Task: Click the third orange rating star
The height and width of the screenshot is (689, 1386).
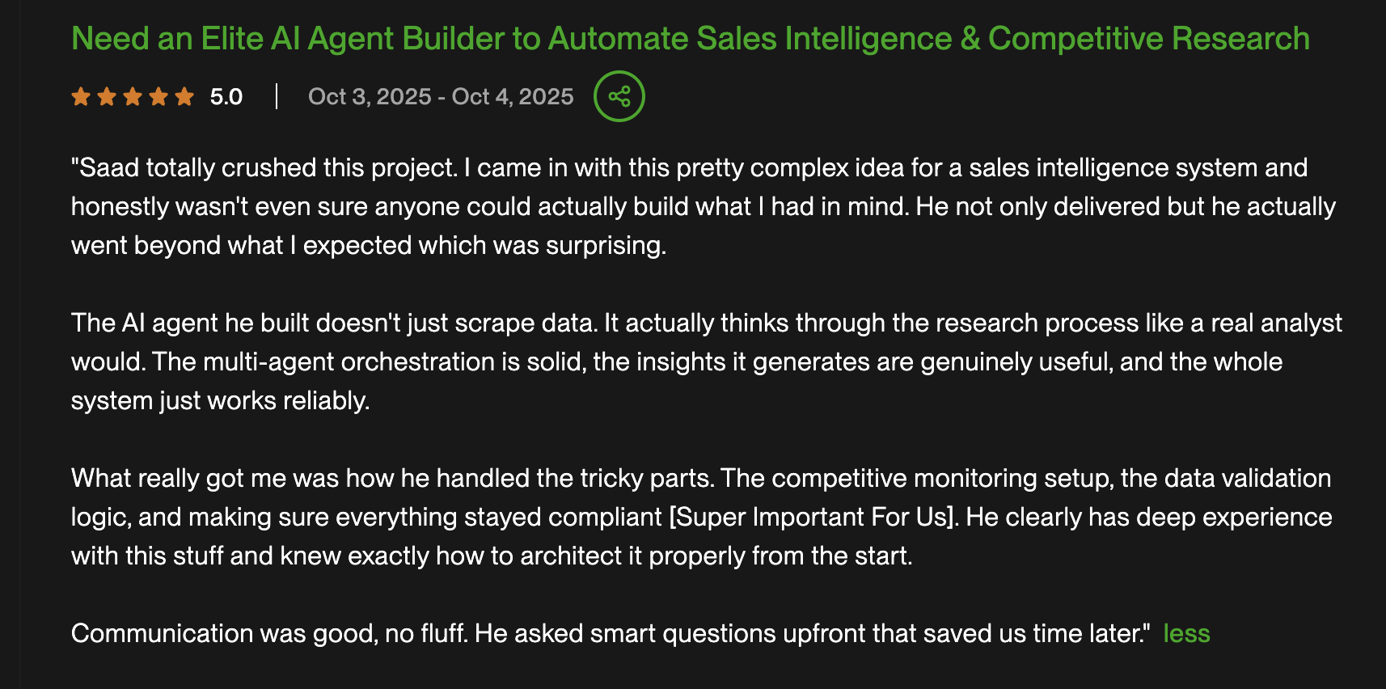Action: click(133, 97)
